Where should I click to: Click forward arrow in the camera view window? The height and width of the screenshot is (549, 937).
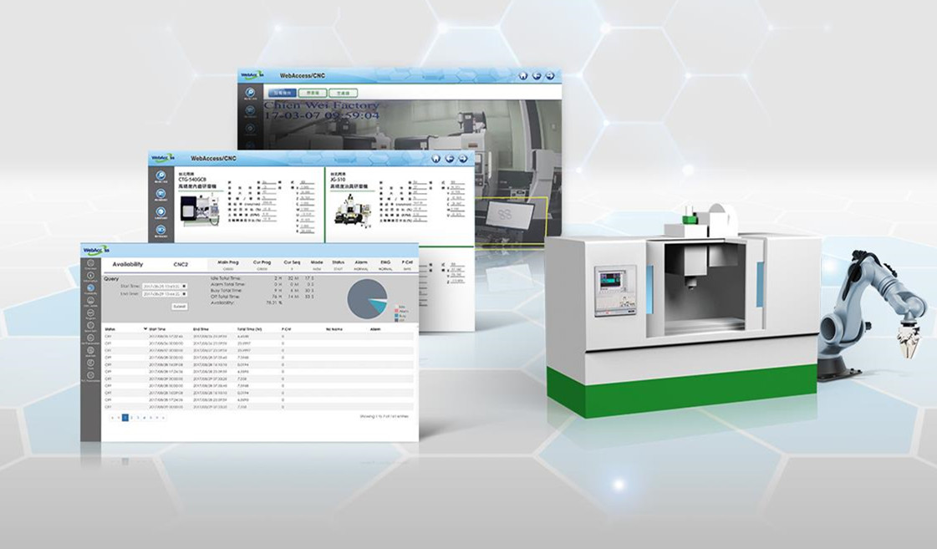[550, 75]
